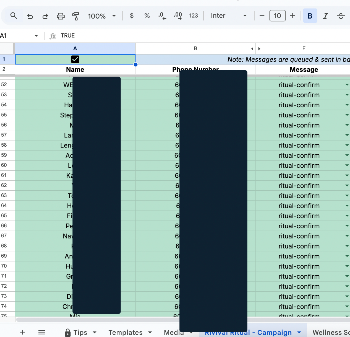The width and height of the screenshot is (350, 337).
Task: Click the note about queued messages
Action: [x=288, y=59]
